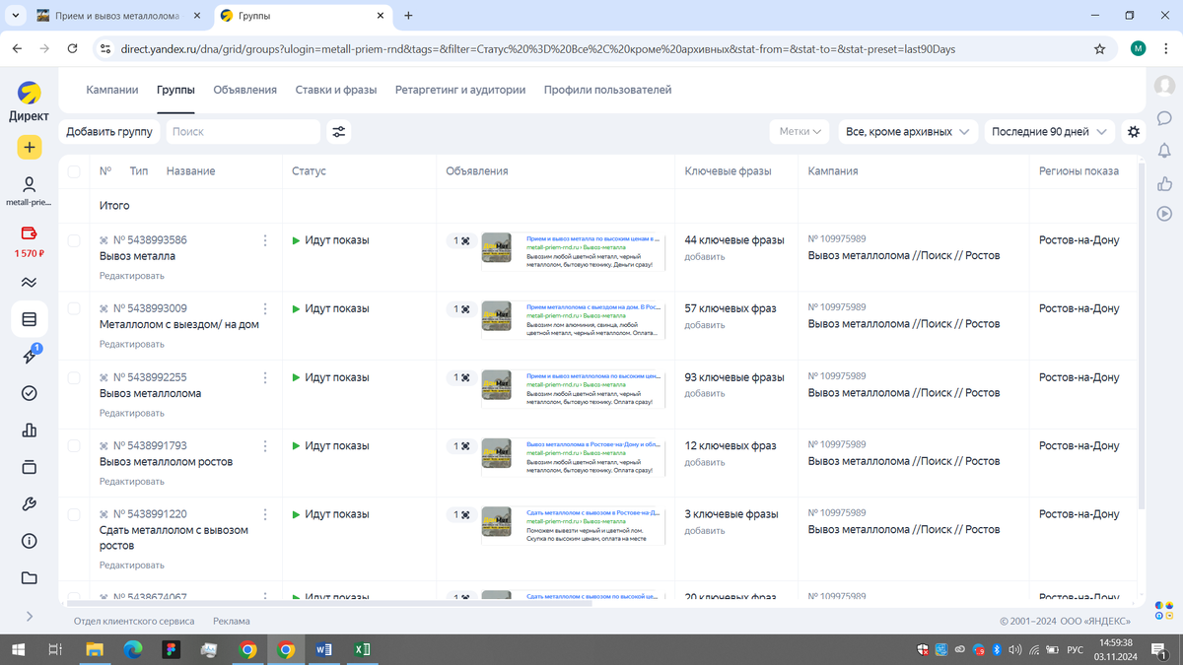The image size is (1183, 665).
Task: Open File Explorer from the taskbar
Action: click(95, 649)
